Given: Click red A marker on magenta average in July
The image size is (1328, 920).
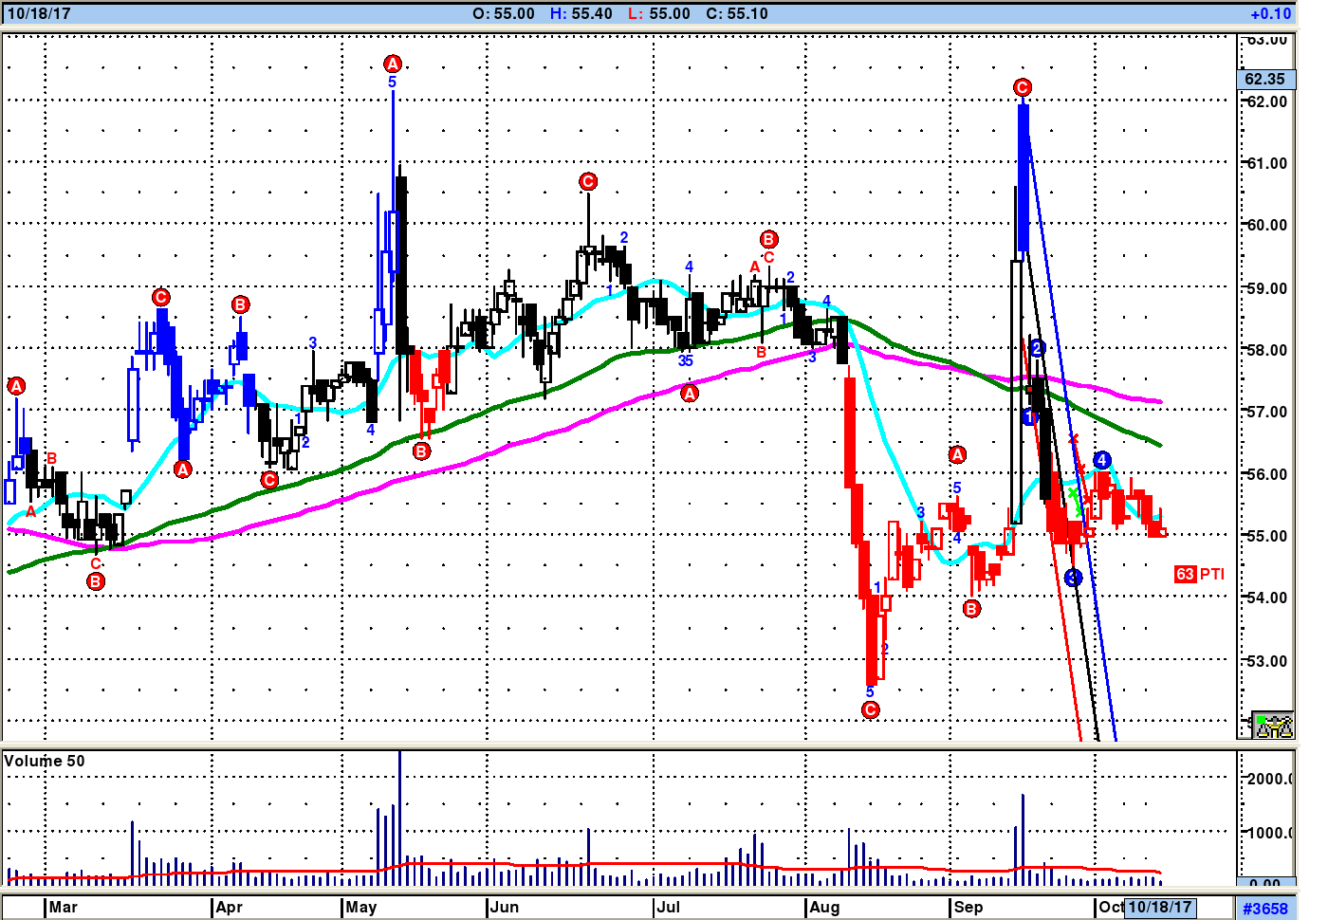Looking at the screenshot, I should pos(690,393).
